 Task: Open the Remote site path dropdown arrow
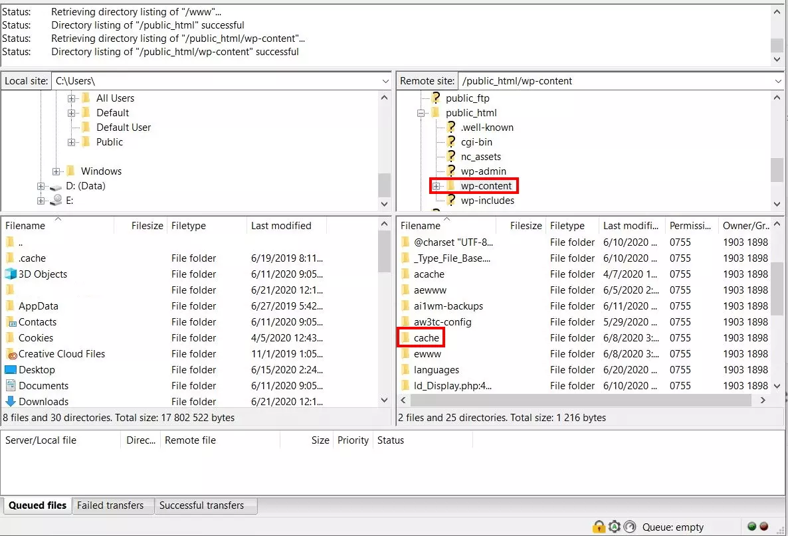(778, 81)
